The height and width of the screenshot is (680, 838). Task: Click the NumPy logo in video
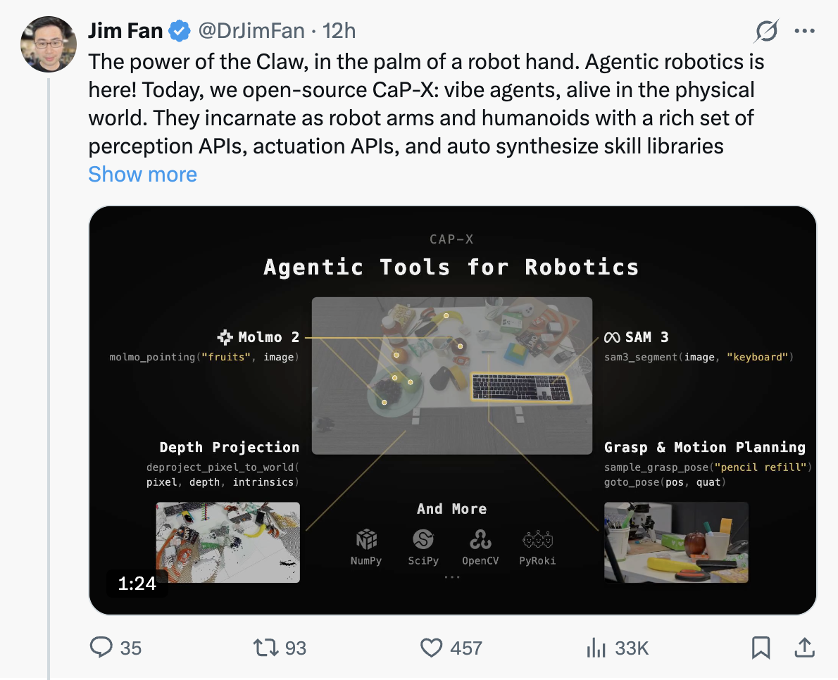tap(366, 541)
